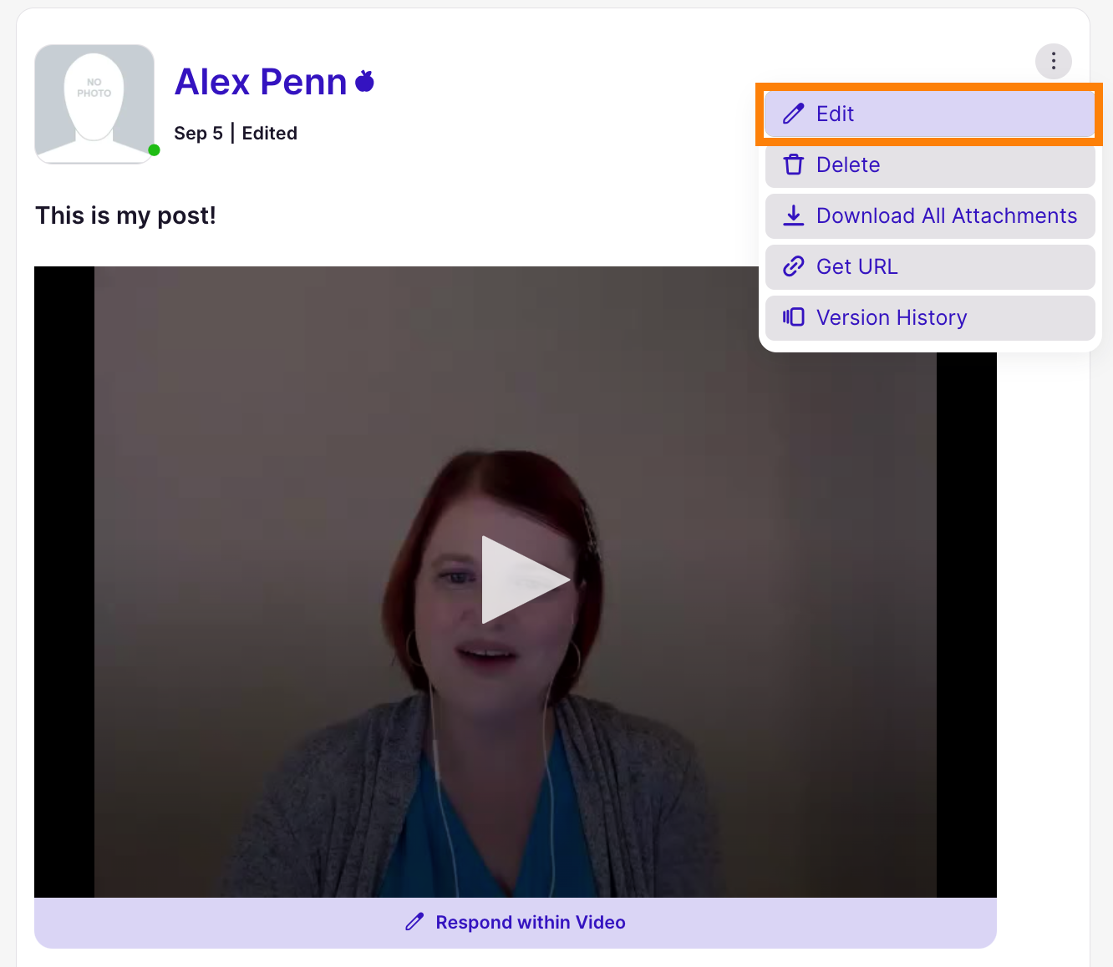Click the apple icon next to Alex Penn

364,81
